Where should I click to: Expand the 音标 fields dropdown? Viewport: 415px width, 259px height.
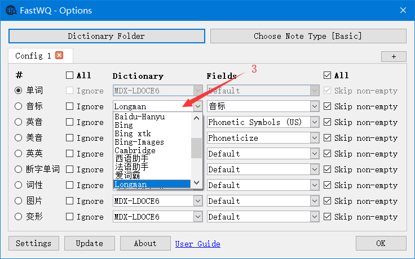(x=314, y=106)
